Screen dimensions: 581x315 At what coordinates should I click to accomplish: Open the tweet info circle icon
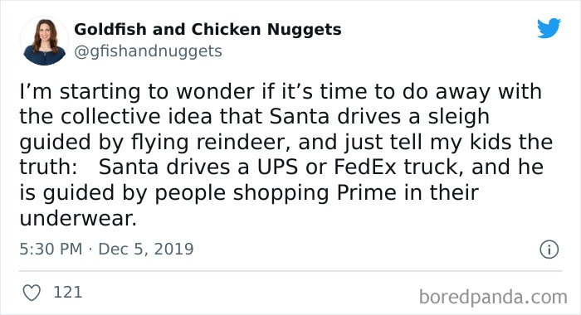point(549,250)
